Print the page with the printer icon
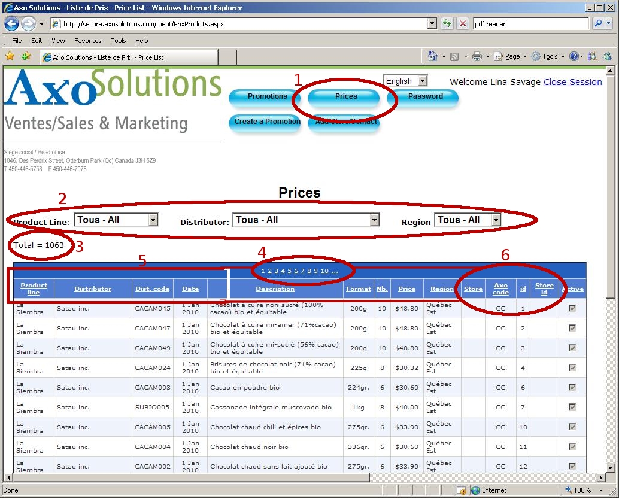Viewport: 619px width, 498px height. tap(477, 56)
